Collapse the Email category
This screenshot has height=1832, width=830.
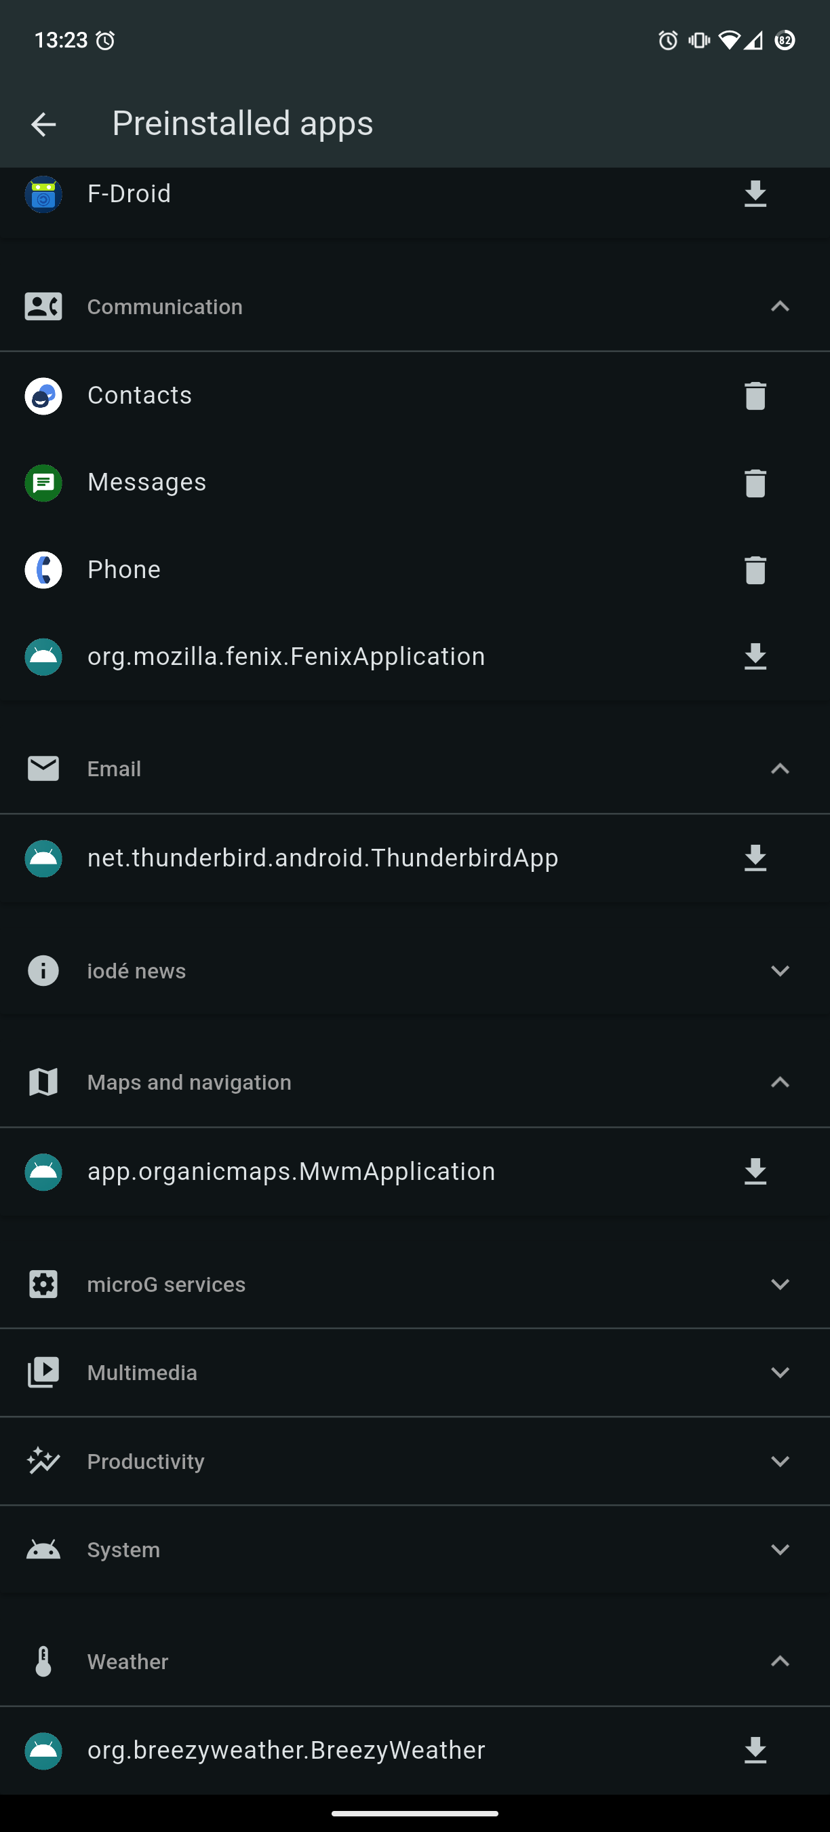(x=780, y=769)
